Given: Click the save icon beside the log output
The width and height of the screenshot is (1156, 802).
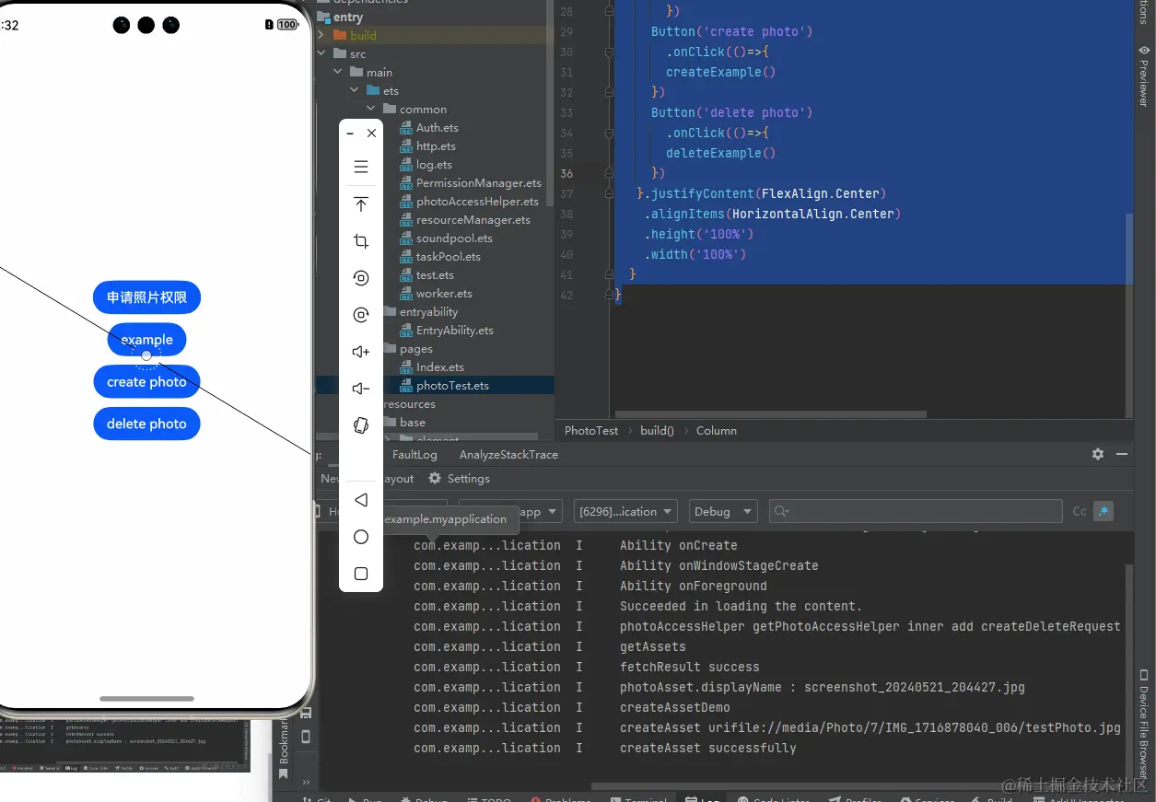Looking at the screenshot, I should coord(306,713).
